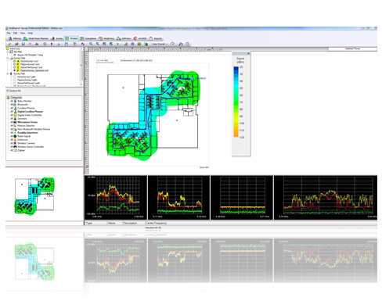This screenshot has height=301, width=382.
Task: Open the View Overall dropdown
Action: (x=160, y=44)
